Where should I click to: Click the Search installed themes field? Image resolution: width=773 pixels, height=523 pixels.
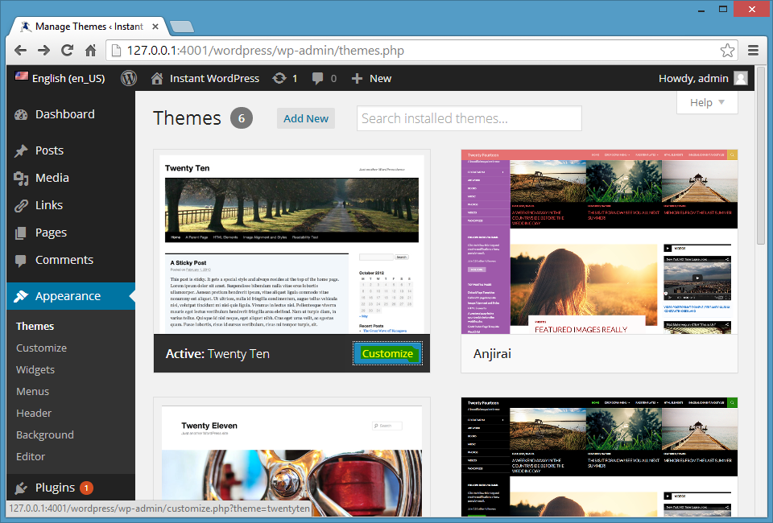[469, 118]
